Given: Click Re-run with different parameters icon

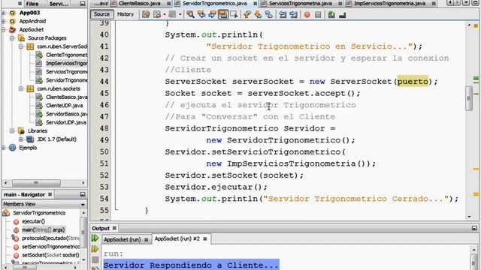Looking at the screenshot, I should pyautogui.click(x=95, y=249).
